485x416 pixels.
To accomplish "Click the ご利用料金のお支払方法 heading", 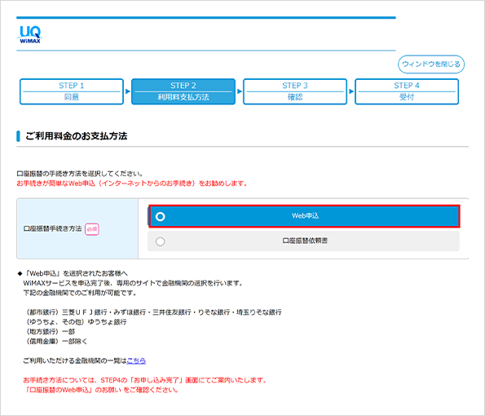I will click(x=76, y=136).
